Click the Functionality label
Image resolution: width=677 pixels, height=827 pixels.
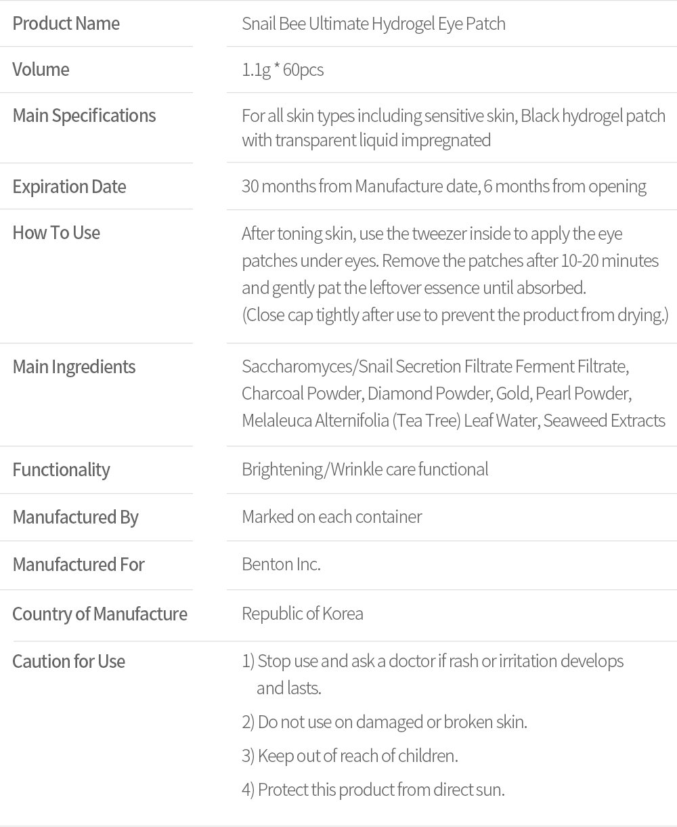click(61, 470)
